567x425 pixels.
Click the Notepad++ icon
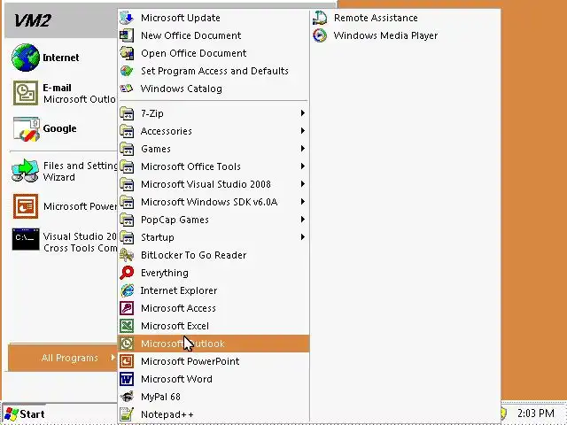pyautogui.click(x=127, y=414)
